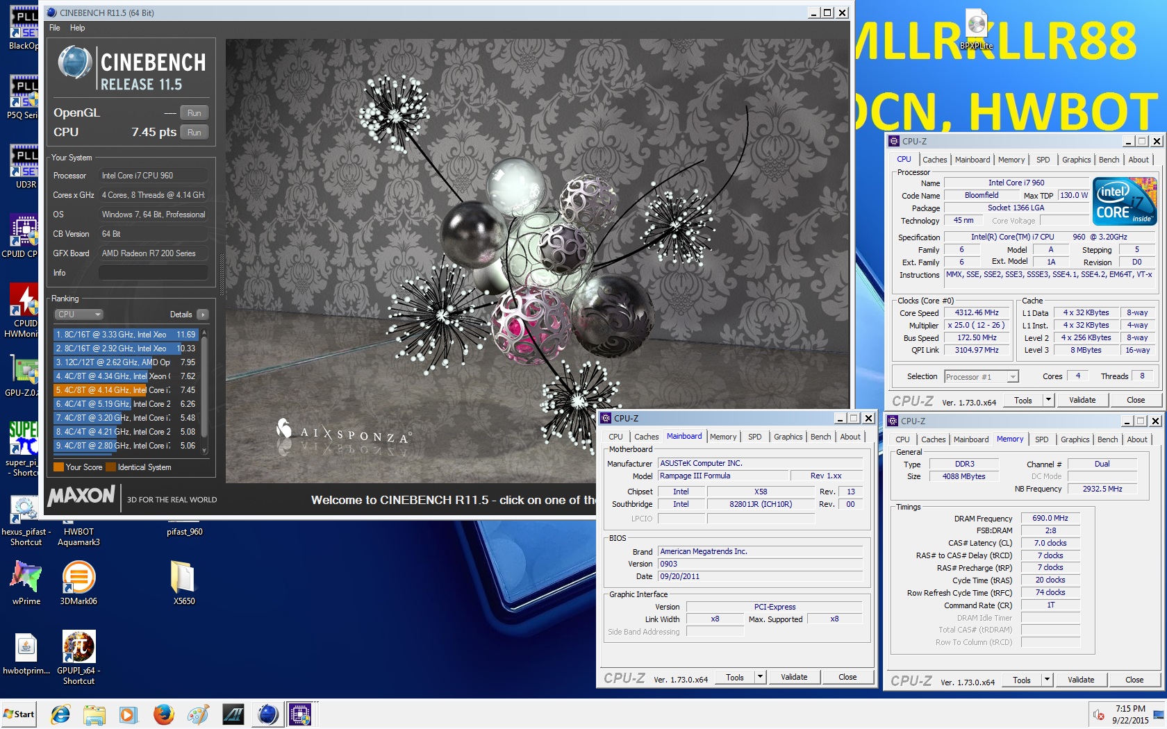
Task: Click the Cinebench ranking list scrollbar
Action: (204, 392)
